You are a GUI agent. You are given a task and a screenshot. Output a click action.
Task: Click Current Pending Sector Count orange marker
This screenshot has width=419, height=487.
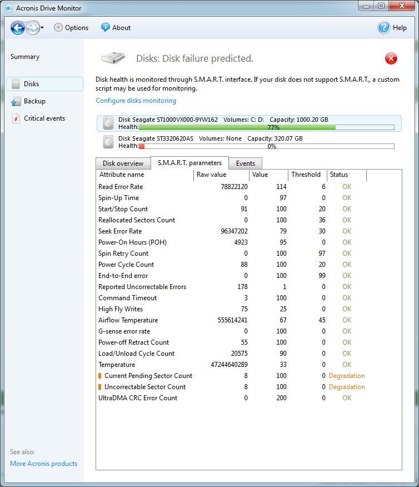100,376
